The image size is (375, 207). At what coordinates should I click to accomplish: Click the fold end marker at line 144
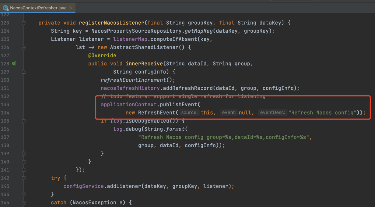(24, 194)
